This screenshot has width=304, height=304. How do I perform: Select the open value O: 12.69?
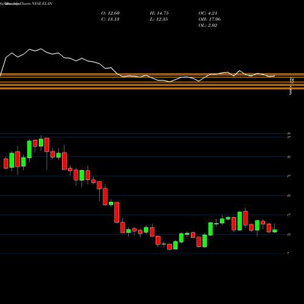[110, 13]
